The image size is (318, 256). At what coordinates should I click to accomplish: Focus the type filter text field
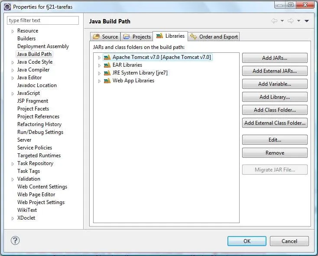click(43, 20)
